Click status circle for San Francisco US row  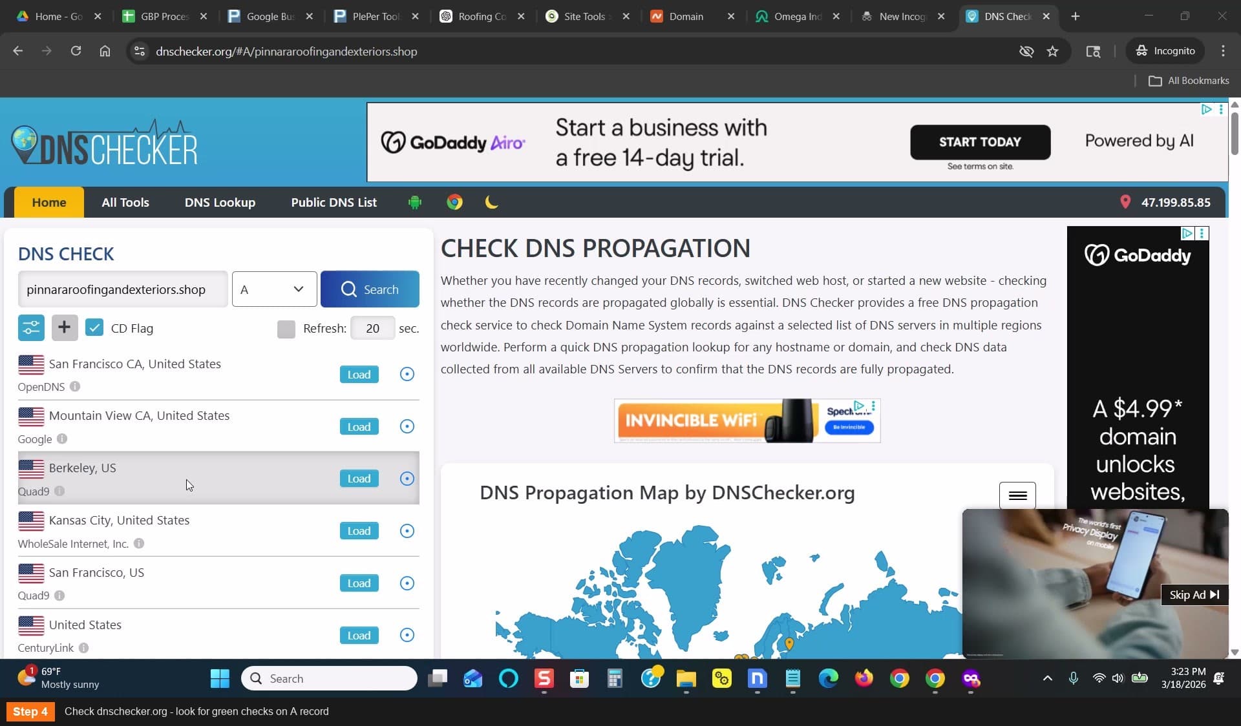point(407,583)
